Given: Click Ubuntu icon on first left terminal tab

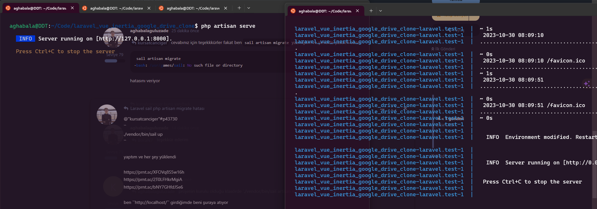Looking at the screenshot, I should click(8, 8).
